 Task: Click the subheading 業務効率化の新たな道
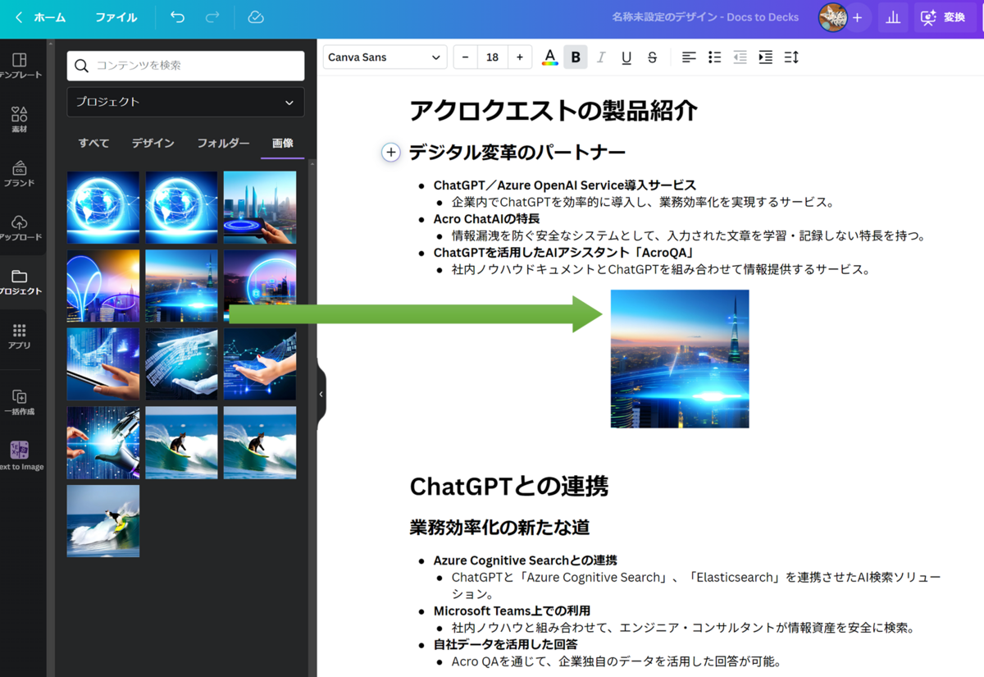coord(499,527)
